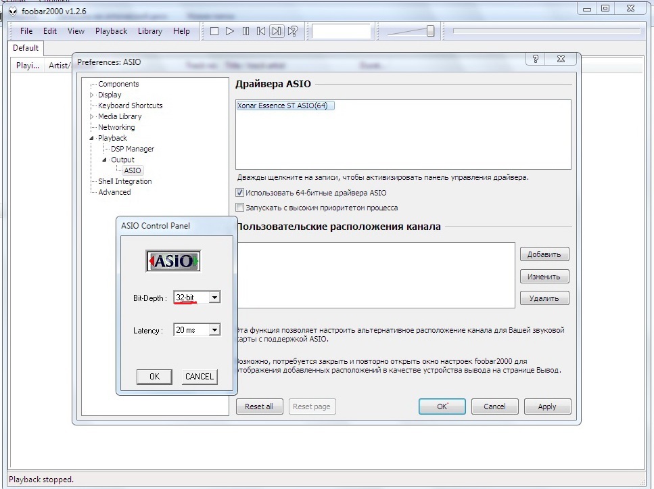Click the ASIO logo in Control Panel

point(173,261)
